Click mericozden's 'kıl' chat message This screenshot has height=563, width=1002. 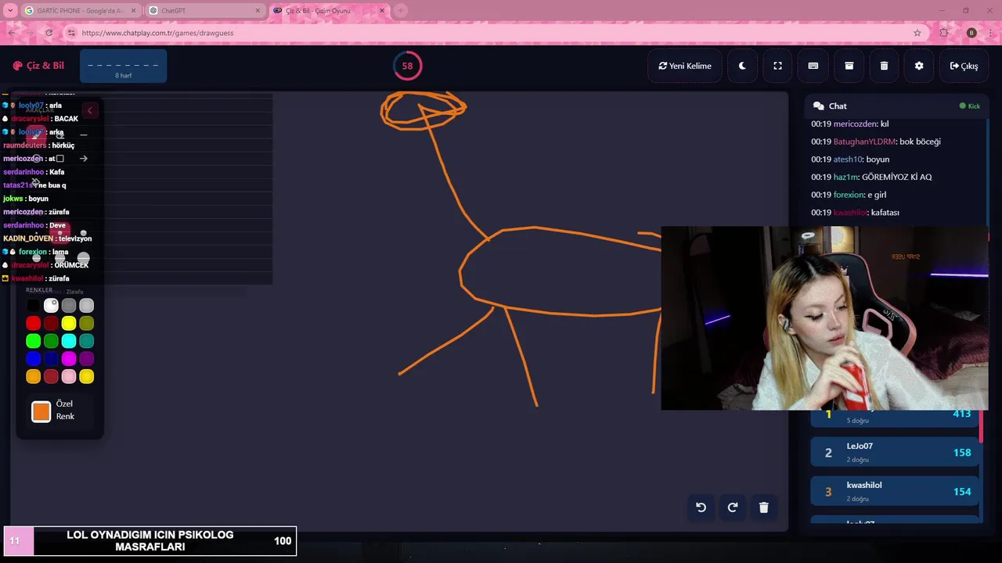(x=850, y=124)
